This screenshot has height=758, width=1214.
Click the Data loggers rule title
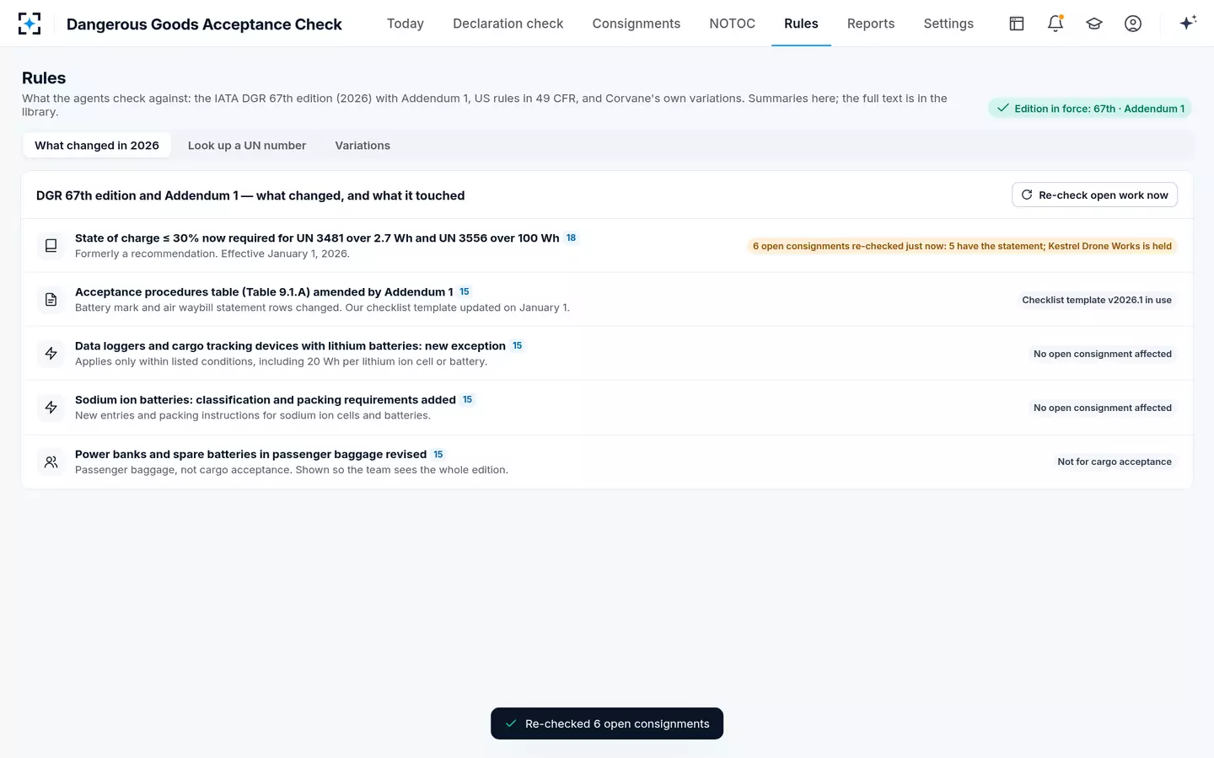click(290, 346)
